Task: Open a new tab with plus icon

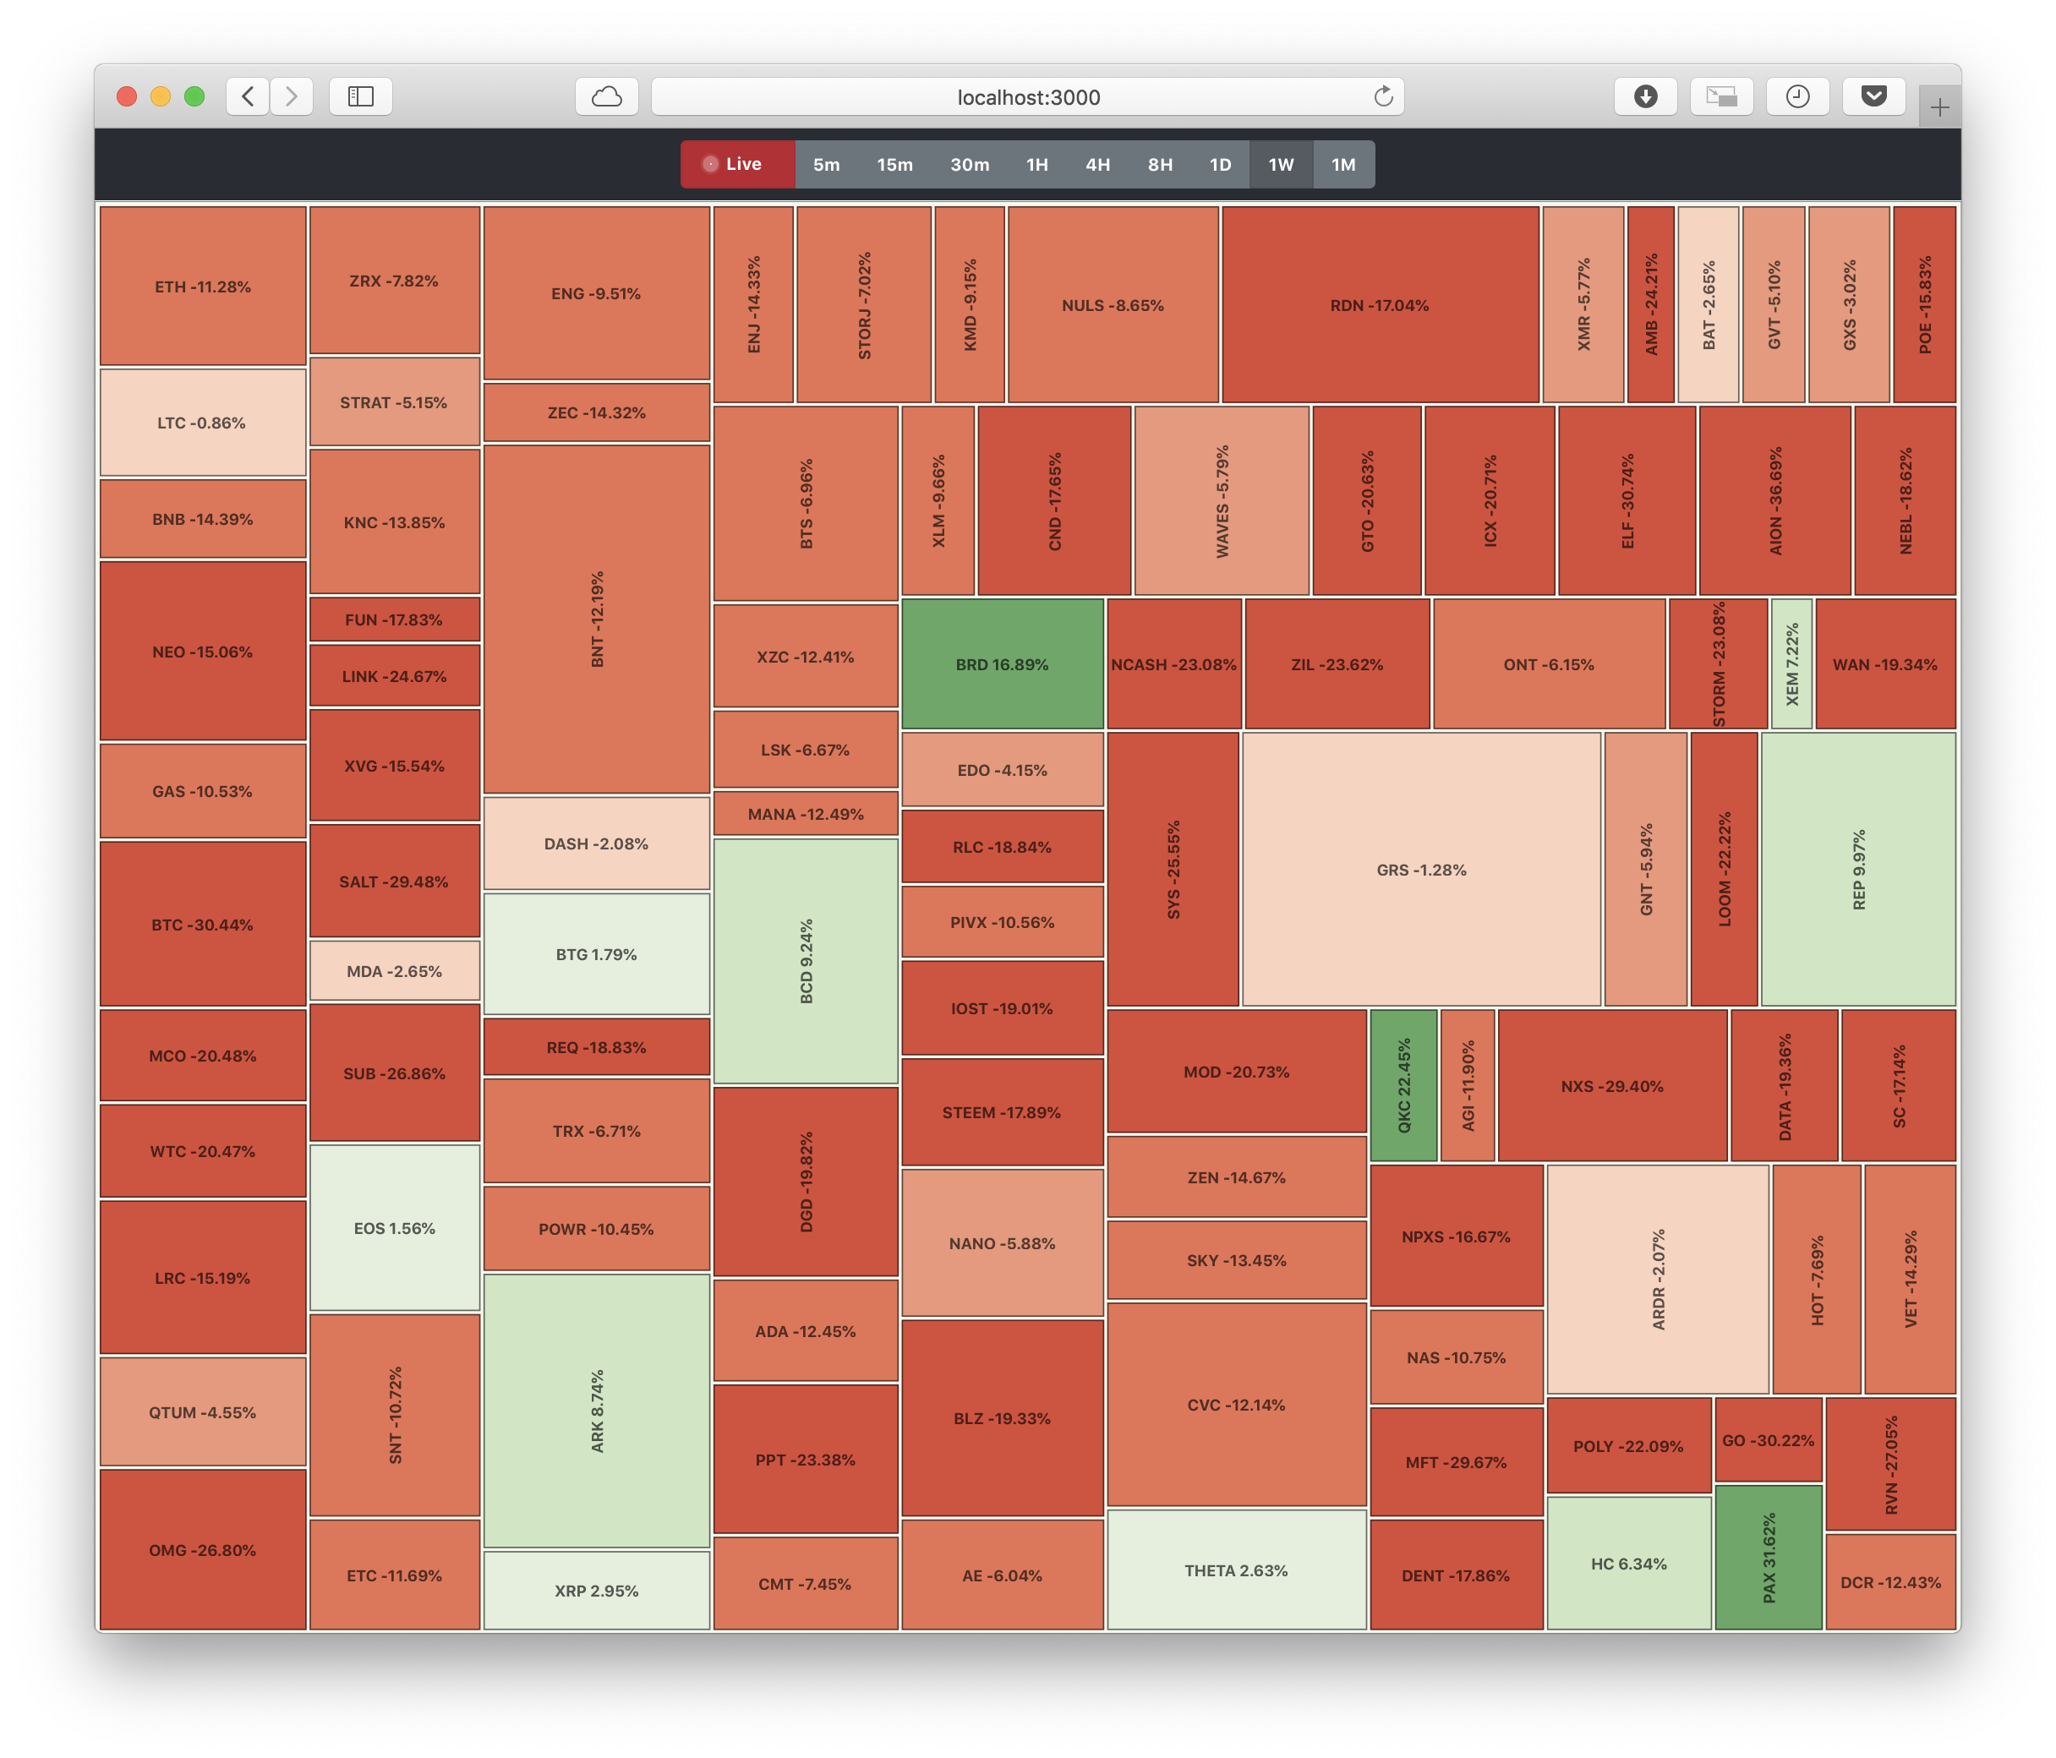Action: [x=1940, y=107]
